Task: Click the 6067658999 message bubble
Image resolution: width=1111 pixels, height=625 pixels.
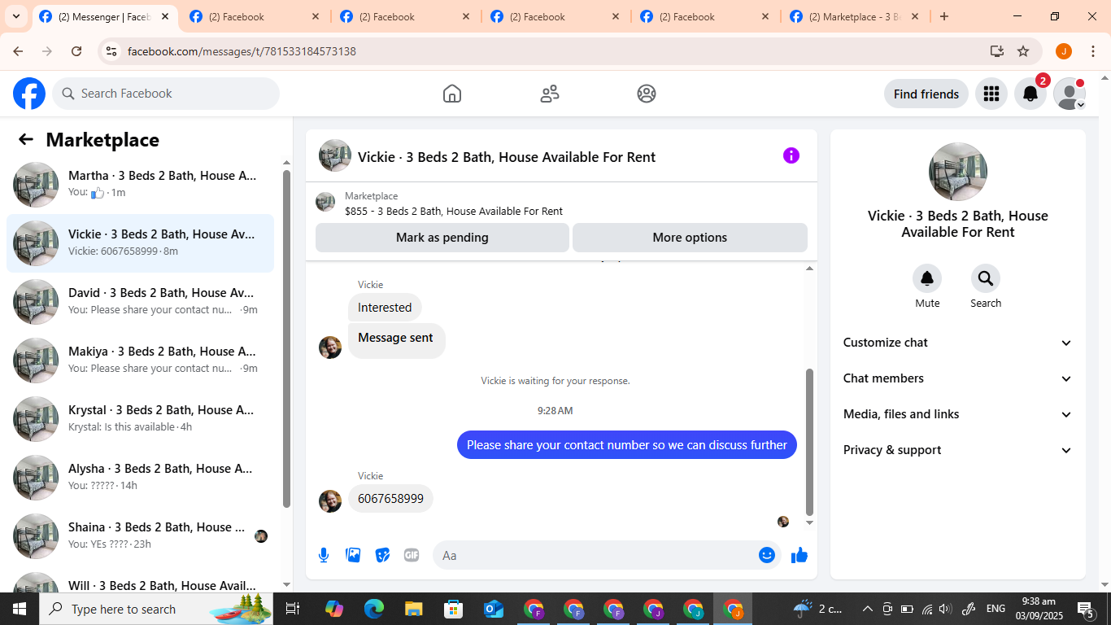Action: point(390,498)
